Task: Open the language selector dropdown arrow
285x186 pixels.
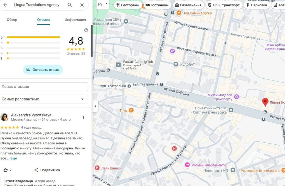Action: [107, 4]
